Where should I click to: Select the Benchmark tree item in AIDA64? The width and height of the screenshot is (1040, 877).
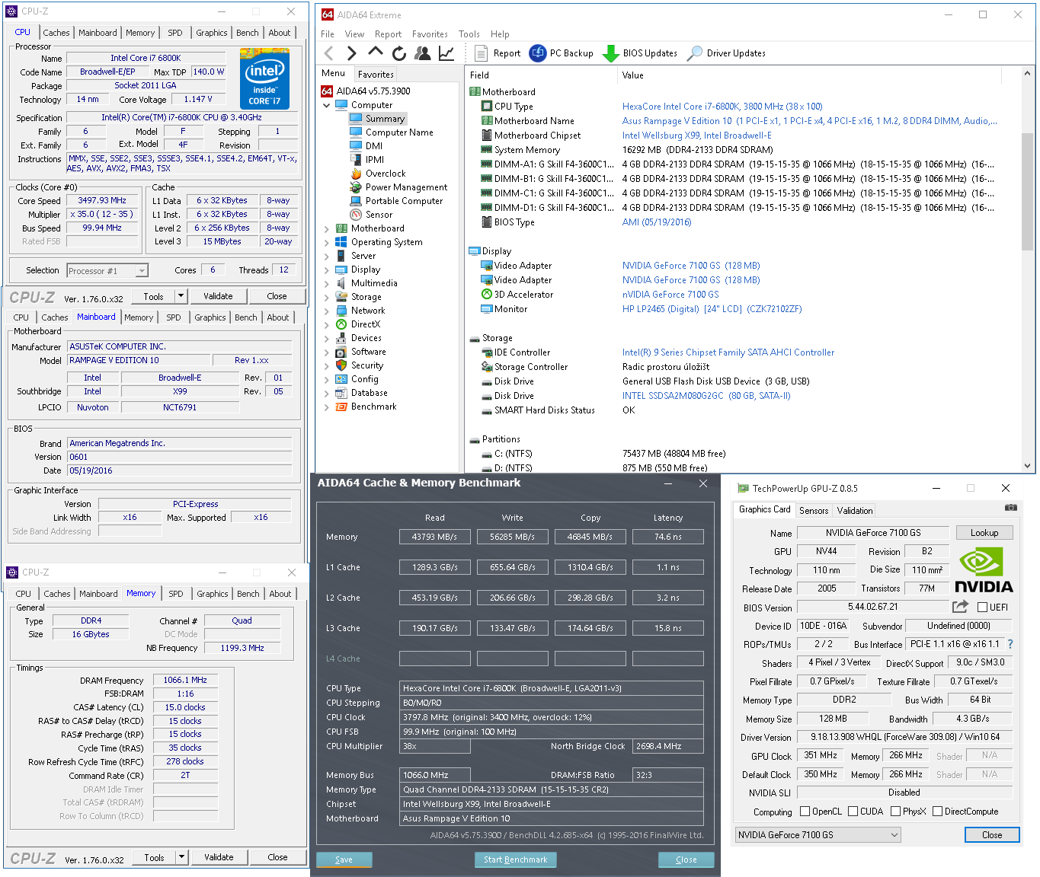373,407
